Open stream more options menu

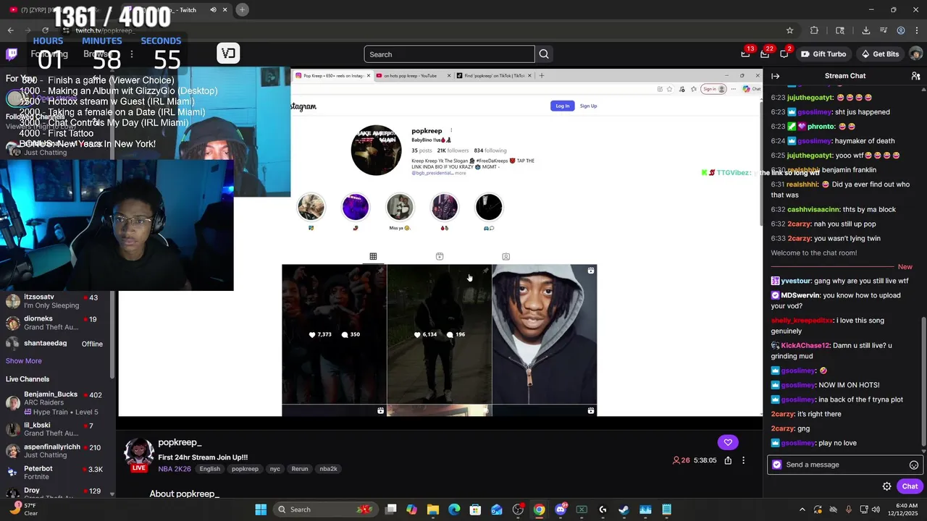[743, 460]
